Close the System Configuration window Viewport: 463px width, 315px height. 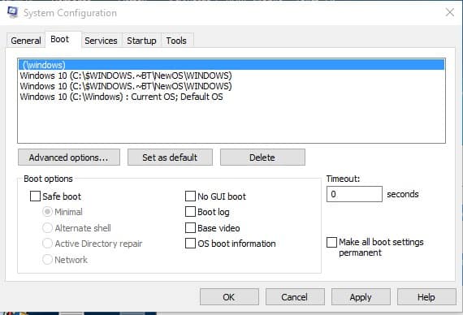450,12
